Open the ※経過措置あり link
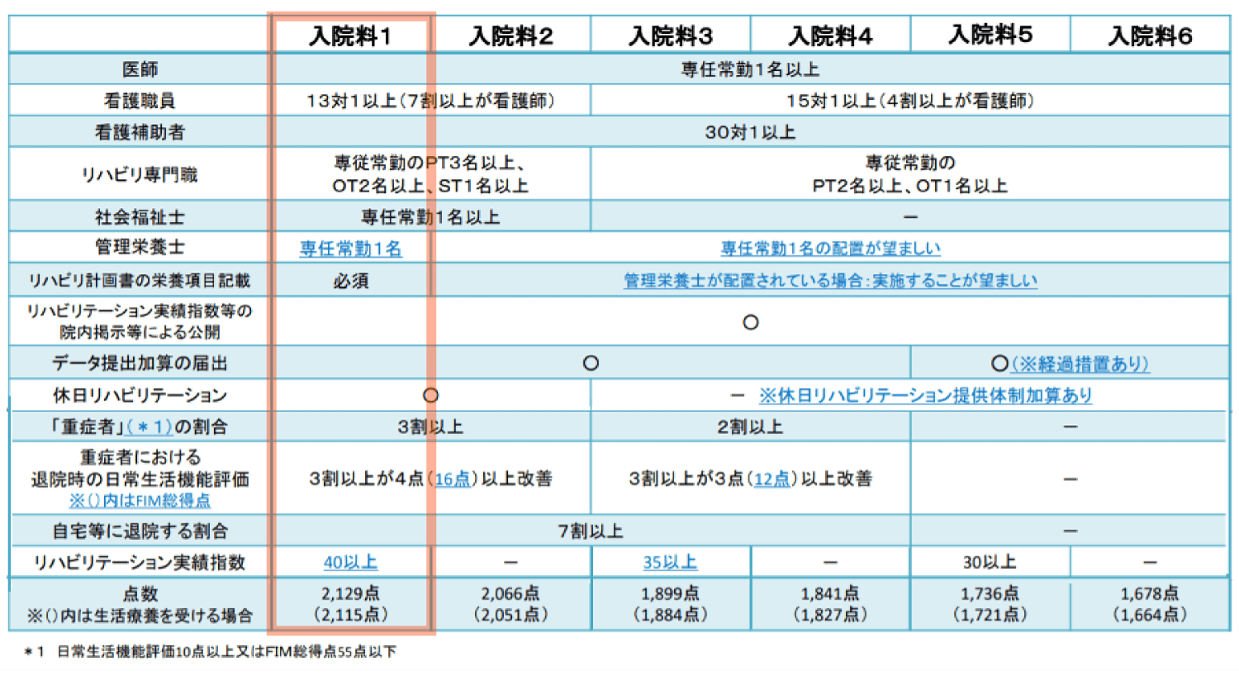This screenshot has width=1239, height=680. pos(1080,364)
